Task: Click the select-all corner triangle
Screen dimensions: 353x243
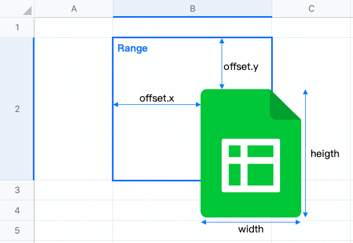Action: pos(28,11)
